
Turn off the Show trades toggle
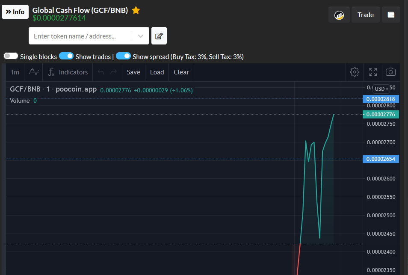(66, 56)
